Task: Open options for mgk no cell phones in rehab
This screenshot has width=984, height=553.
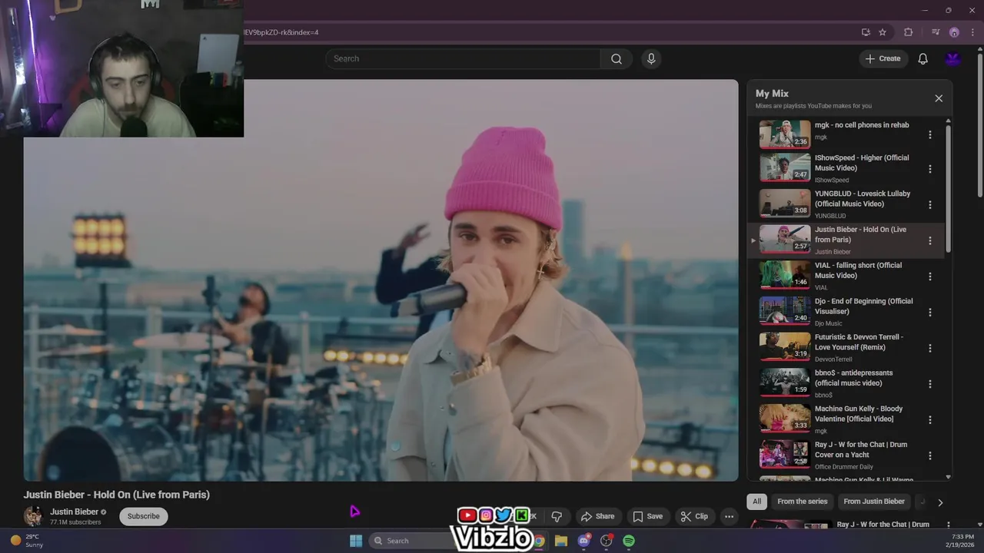Action: tap(929, 134)
